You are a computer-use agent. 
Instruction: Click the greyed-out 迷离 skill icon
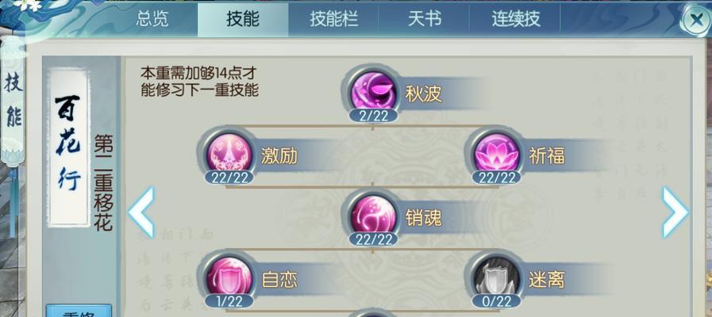pos(497,277)
